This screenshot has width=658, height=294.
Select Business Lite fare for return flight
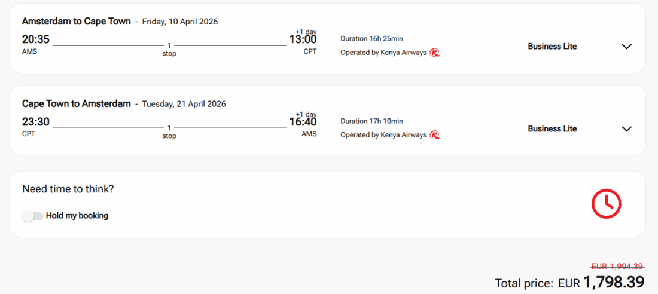pyautogui.click(x=552, y=129)
